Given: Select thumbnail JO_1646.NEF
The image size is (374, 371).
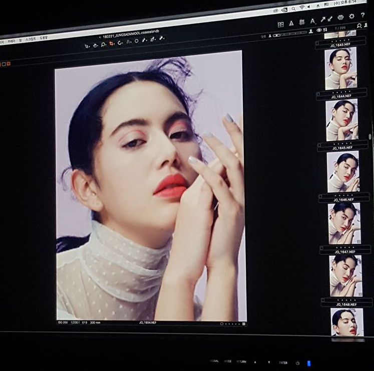Looking at the screenshot, I should click(x=343, y=172).
